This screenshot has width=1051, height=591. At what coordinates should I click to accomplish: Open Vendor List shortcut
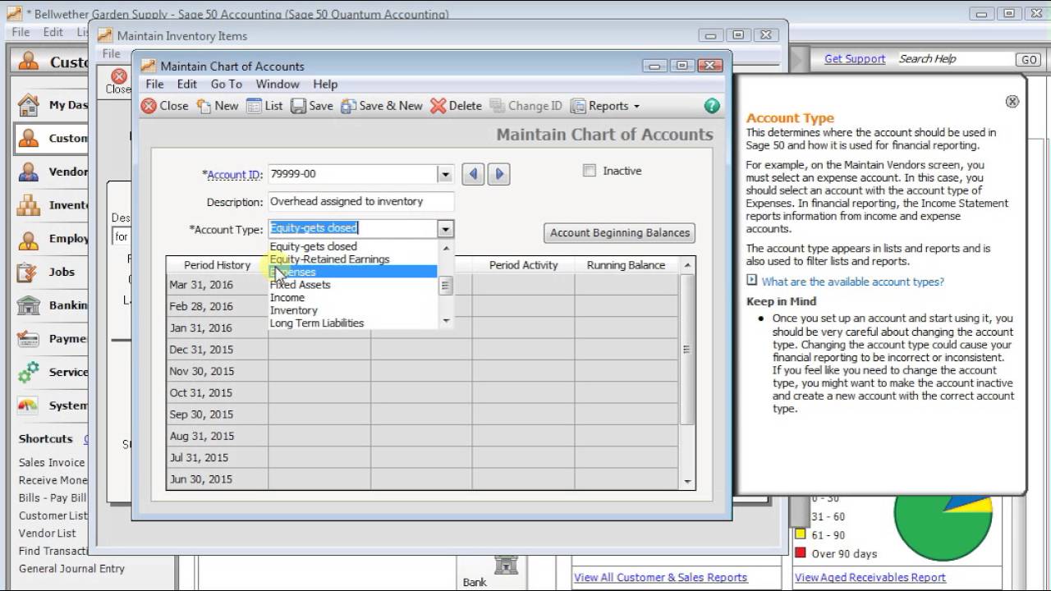pos(48,533)
